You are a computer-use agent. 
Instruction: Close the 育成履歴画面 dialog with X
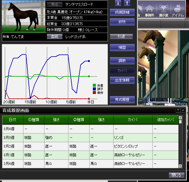click(183, 110)
